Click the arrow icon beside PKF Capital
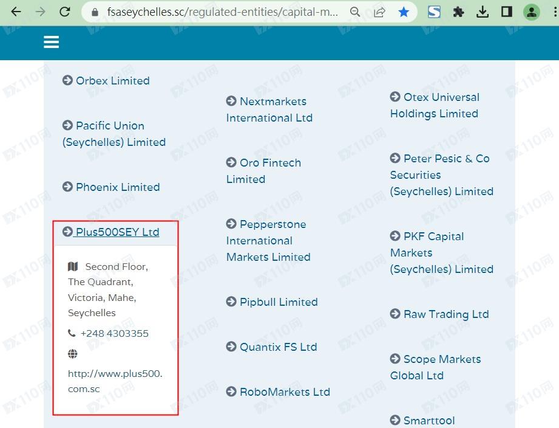 click(x=395, y=236)
